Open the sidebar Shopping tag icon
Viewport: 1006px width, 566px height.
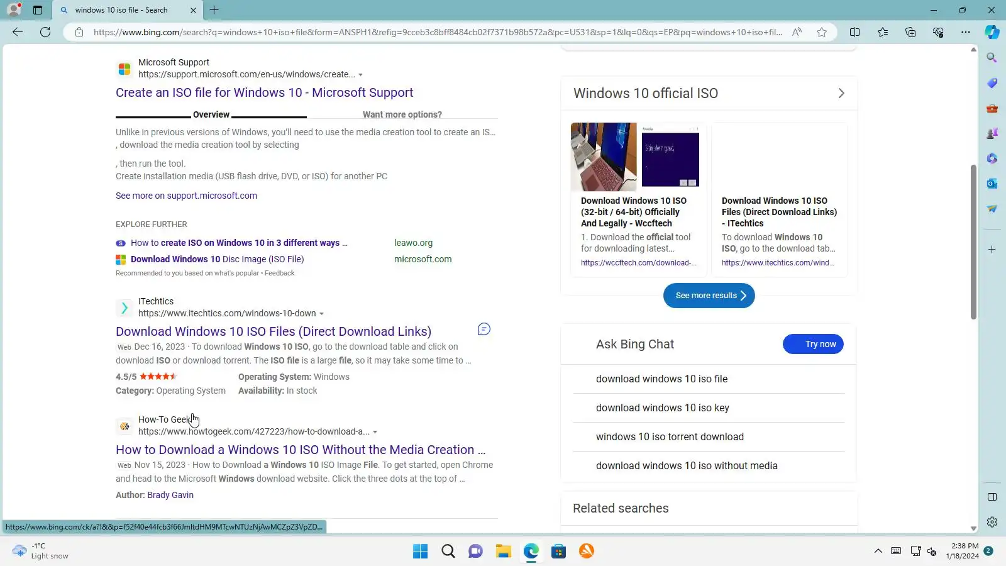pos(992,83)
